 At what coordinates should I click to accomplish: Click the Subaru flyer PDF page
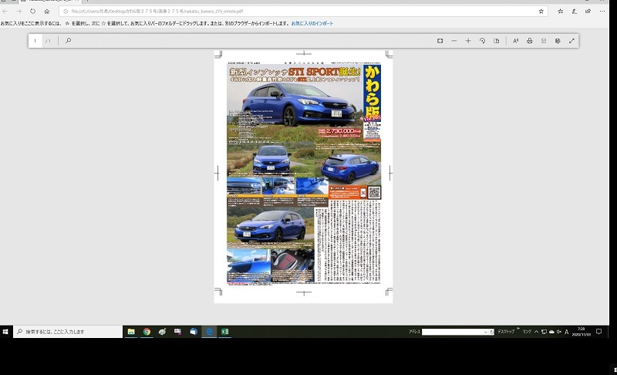coord(303,176)
